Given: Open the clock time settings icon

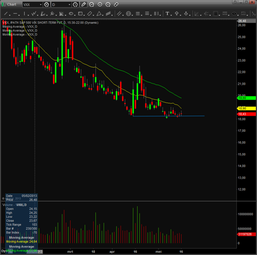Looking at the screenshot, I should (75, 4).
